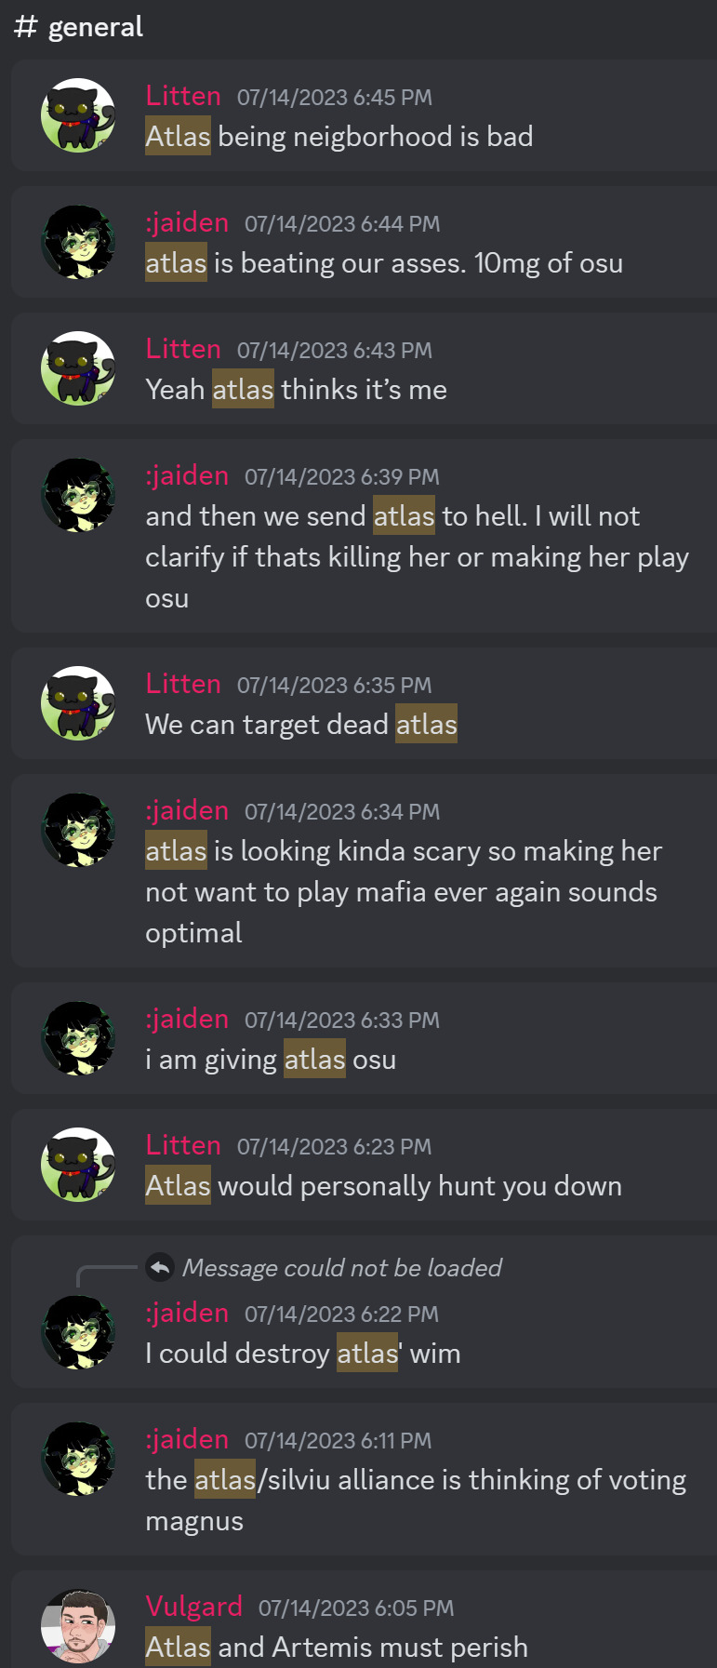Click the reply arrow icon above 6:22 PM message
Screen dimensions: 717x1668
point(160,1267)
